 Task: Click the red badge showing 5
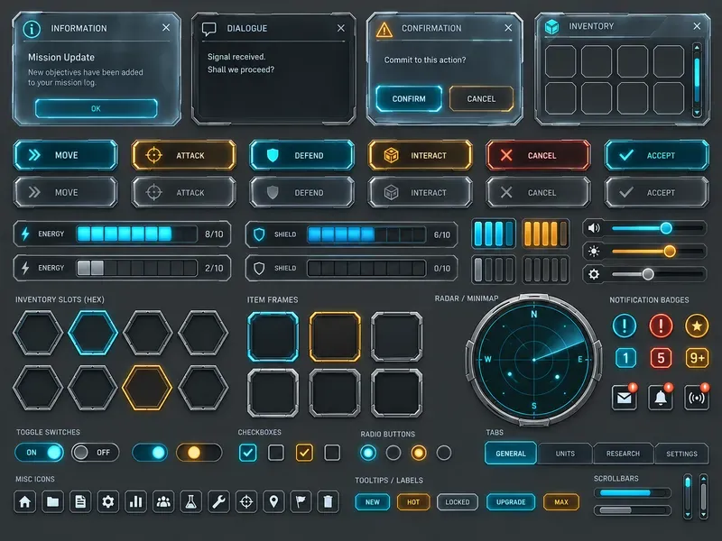pyautogui.click(x=661, y=358)
